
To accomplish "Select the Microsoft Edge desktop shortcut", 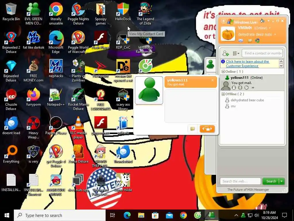I will (x=56, y=43).
